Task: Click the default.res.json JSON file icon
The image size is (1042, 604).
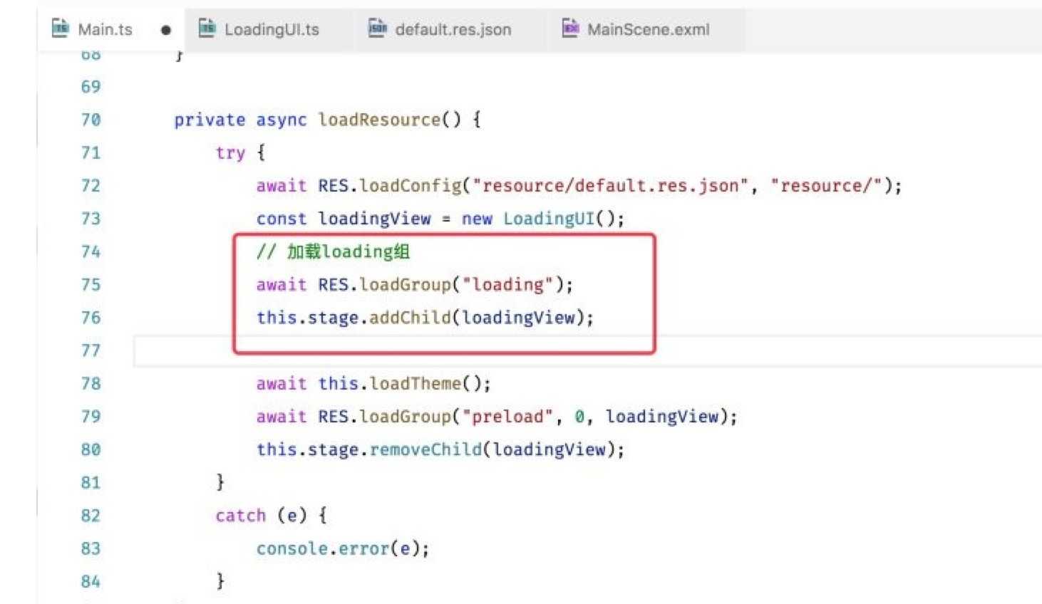Action: pos(378,28)
